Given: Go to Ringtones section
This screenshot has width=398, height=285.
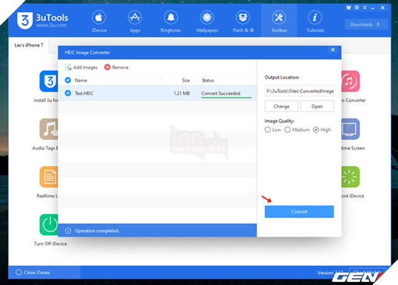Looking at the screenshot, I should tap(171, 22).
